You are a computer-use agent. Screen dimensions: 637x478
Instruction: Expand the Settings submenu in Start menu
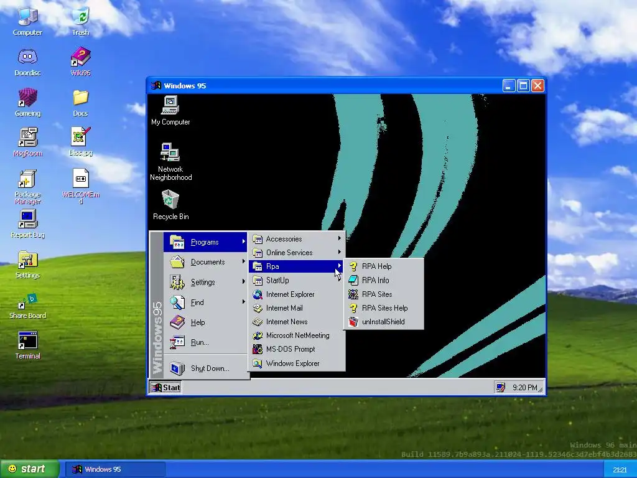[205, 282]
